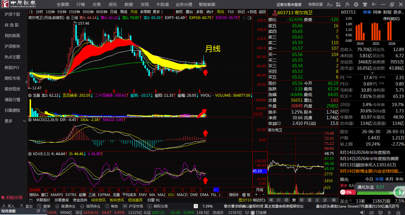Collapse the left sidebar with edge arrow
The image size is (405, 215).
[x=26, y=82]
